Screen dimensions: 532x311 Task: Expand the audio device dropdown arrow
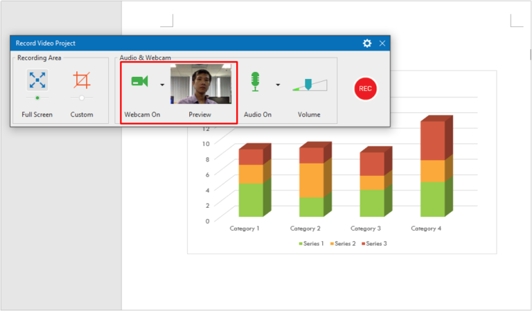[x=278, y=85]
